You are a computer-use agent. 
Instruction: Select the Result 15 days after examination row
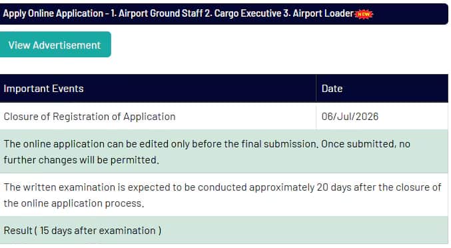coord(224,230)
